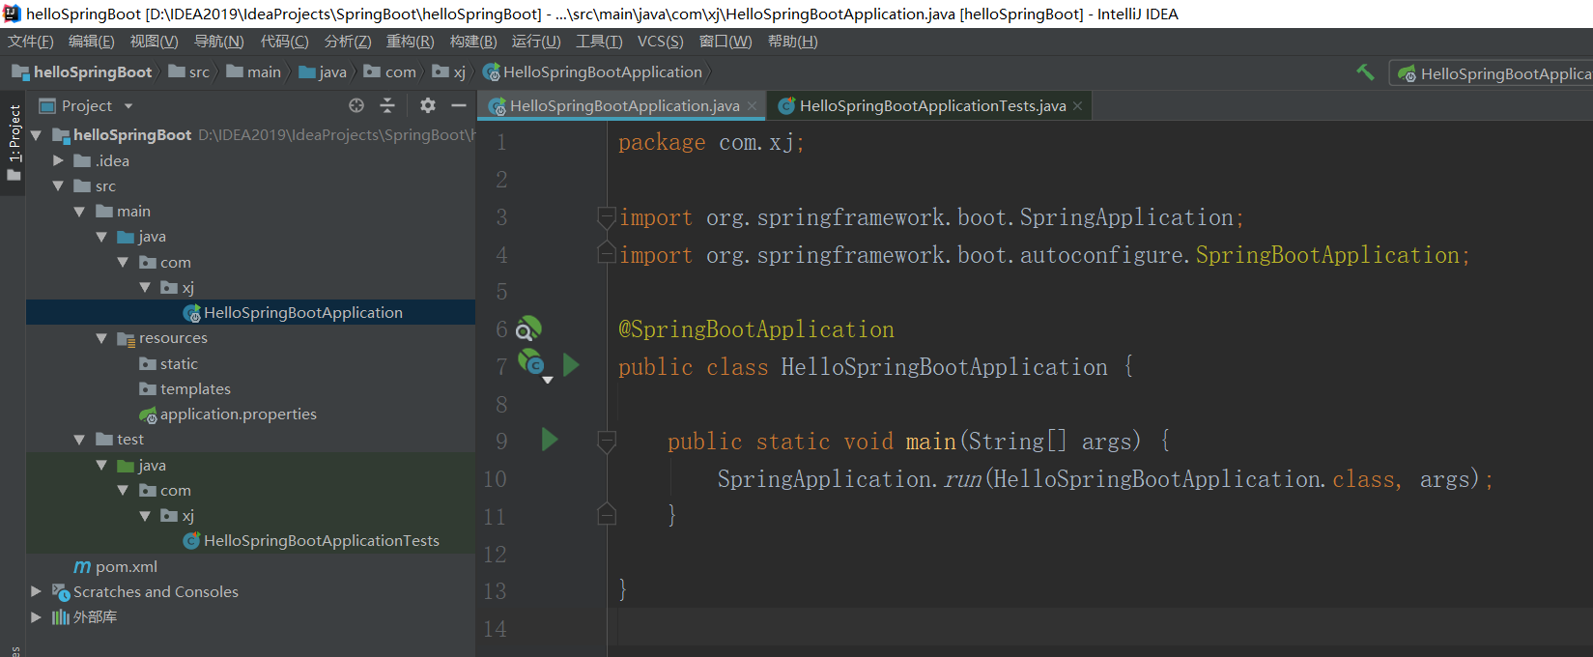
Task: Click the locate/scroll-from-source target icon
Action: (356, 105)
